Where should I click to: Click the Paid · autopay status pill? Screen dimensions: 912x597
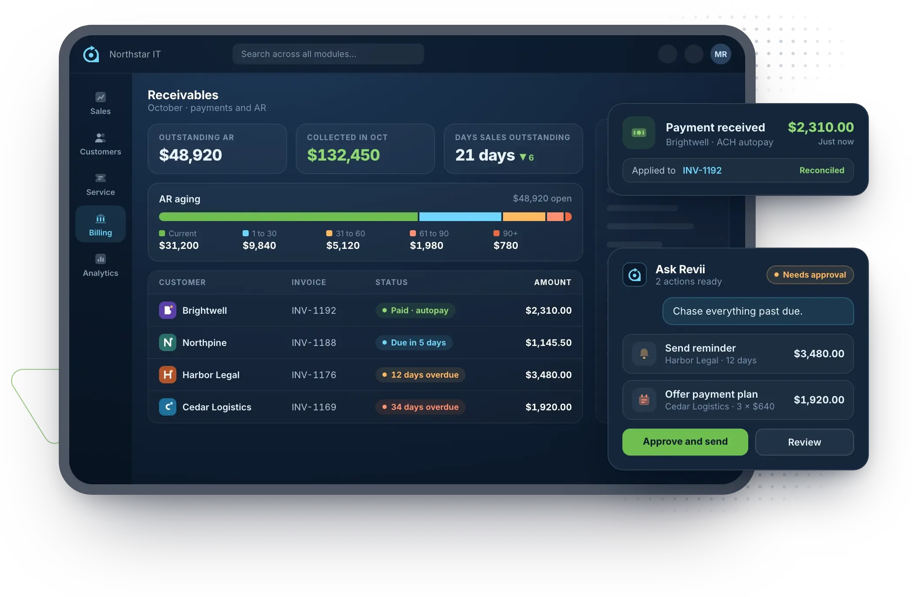tap(415, 310)
